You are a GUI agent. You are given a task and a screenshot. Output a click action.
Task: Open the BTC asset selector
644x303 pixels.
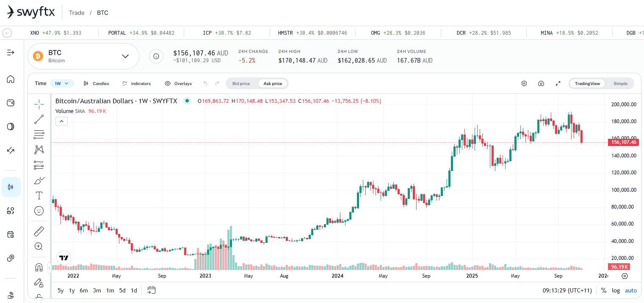coord(83,56)
